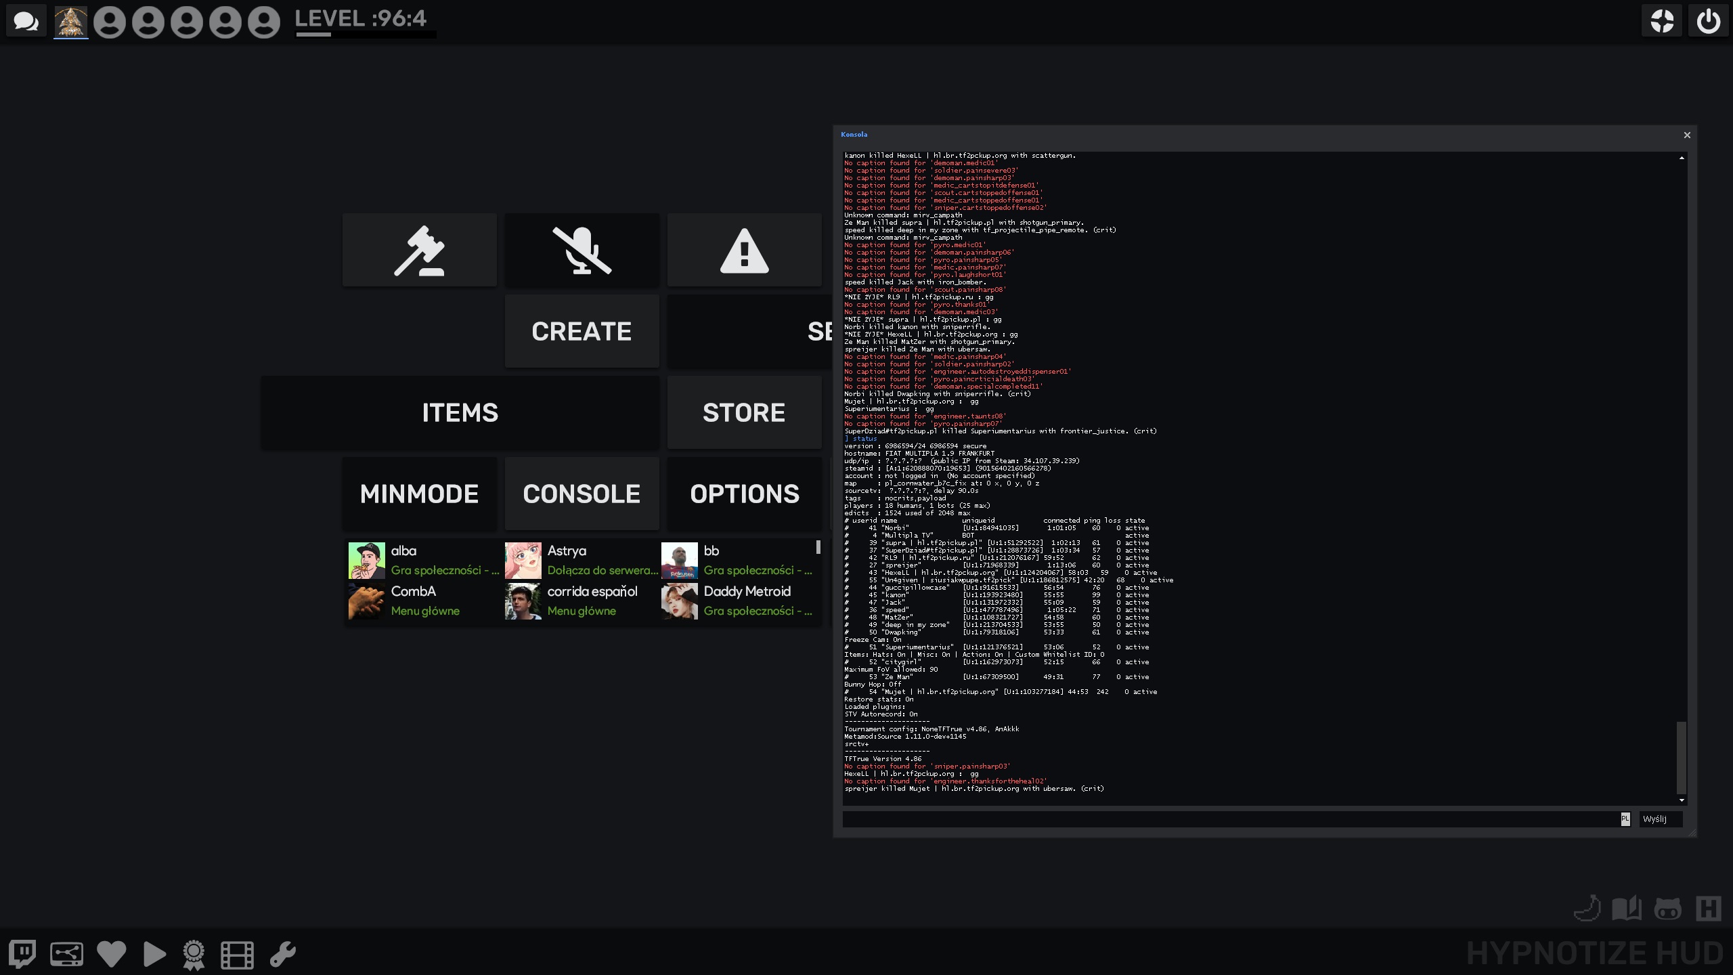The height and width of the screenshot is (975, 1733).
Task: Click the console scroll down arrow
Action: pos(1682,800)
